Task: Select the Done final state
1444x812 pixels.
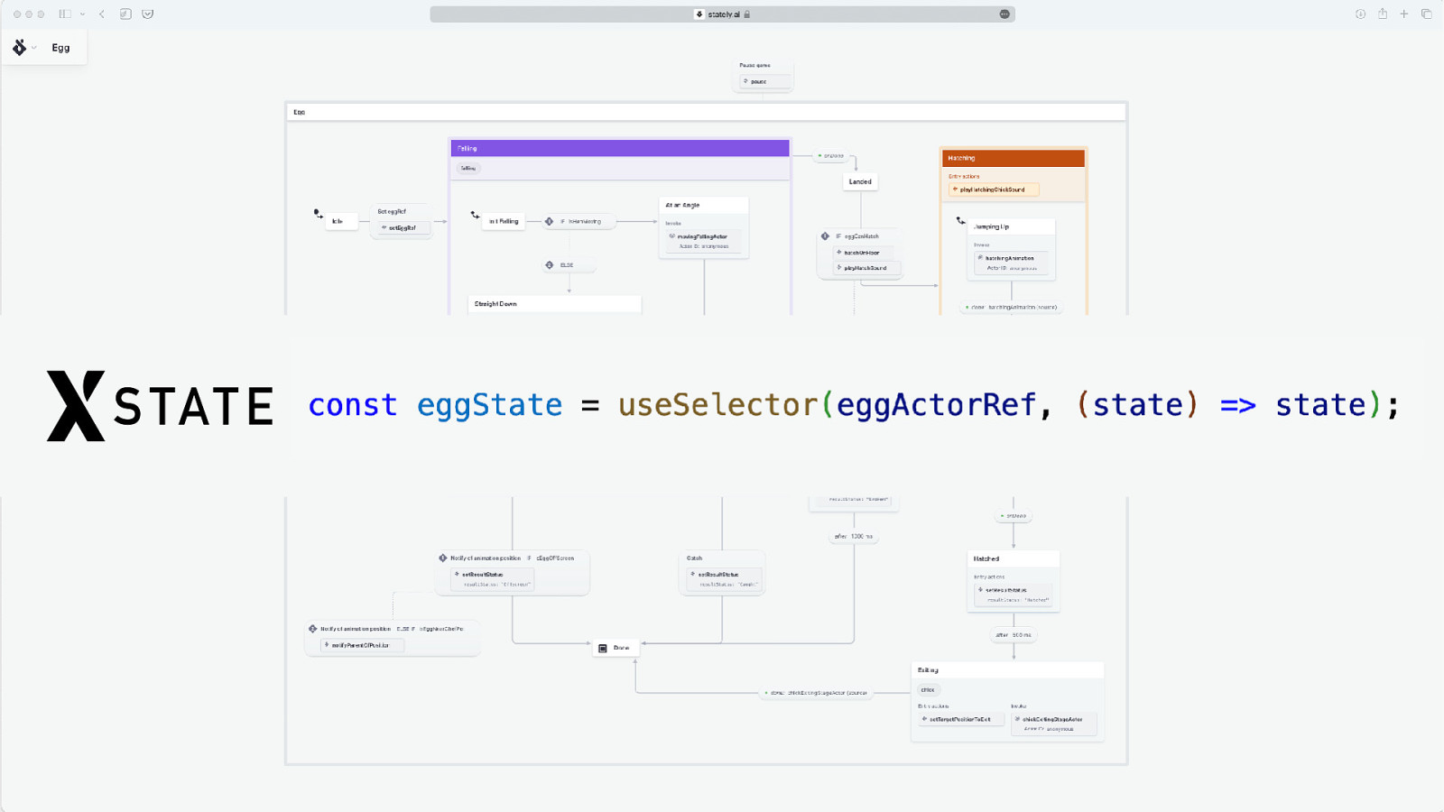Action: (x=616, y=648)
